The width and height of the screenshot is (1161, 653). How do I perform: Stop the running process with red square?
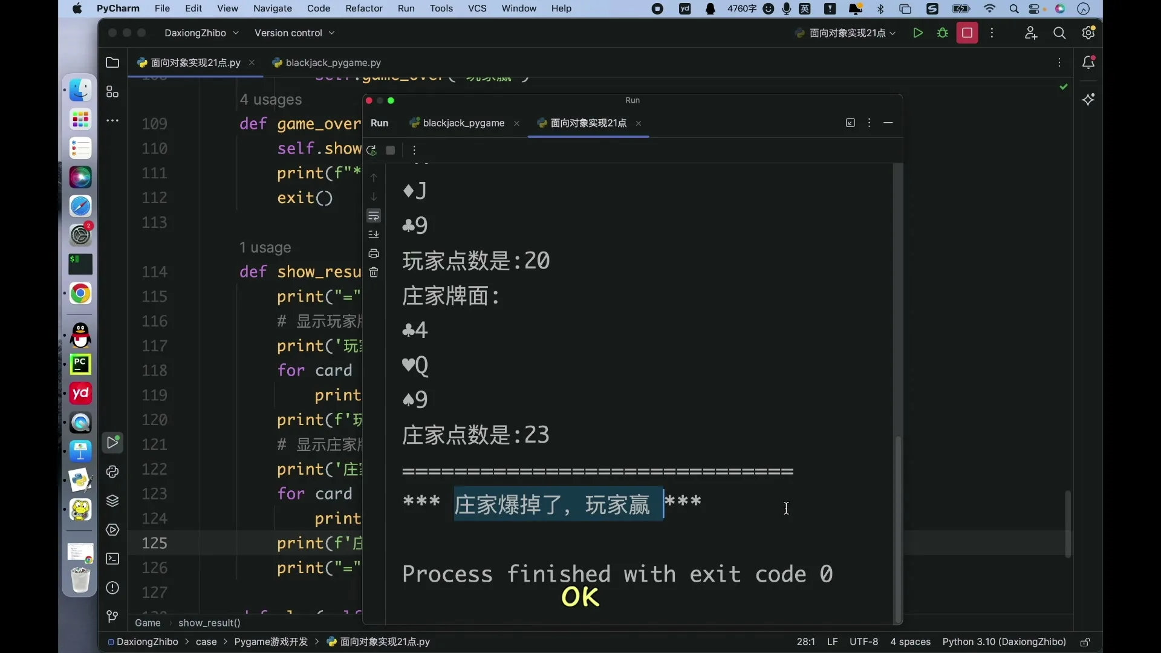[x=967, y=33]
